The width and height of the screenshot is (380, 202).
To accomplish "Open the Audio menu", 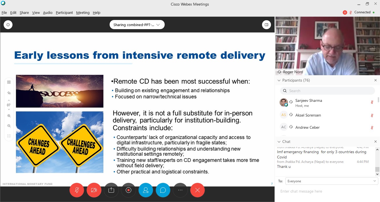I will pos(48,13).
